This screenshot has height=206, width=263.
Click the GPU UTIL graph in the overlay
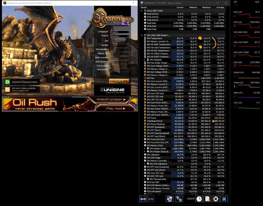249,16
